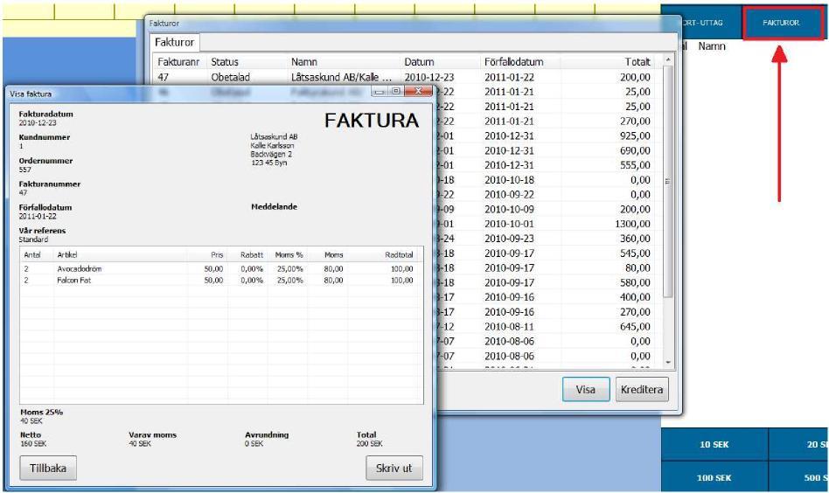Click scroll up arrow in Fakturor list
Screen dimensions: 829x493
click(x=668, y=59)
